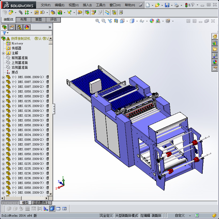
Task: Open the DisplayManager tab
Action: (27, 27)
